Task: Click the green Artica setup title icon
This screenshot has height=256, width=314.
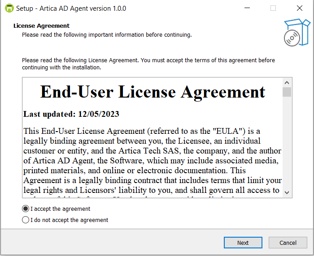Action: (9, 8)
